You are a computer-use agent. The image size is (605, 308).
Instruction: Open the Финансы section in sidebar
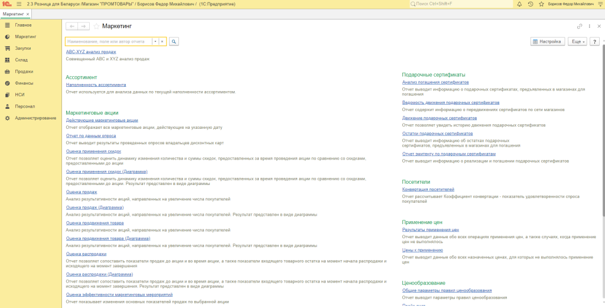pos(24,83)
